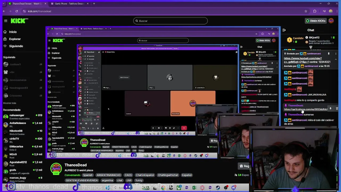Unpin the pinned message with pin icon

329,54
